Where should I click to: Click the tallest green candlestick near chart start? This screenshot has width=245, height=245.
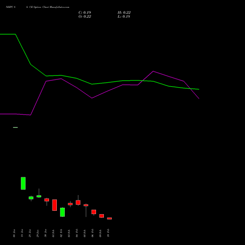(x=23, y=183)
